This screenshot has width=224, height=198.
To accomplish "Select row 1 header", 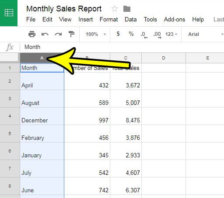I will point(10,68).
